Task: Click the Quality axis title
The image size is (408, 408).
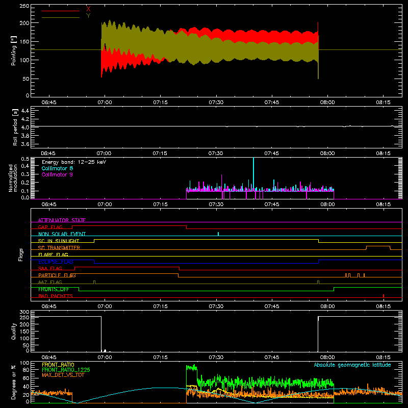Action: (x=14, y=331)
